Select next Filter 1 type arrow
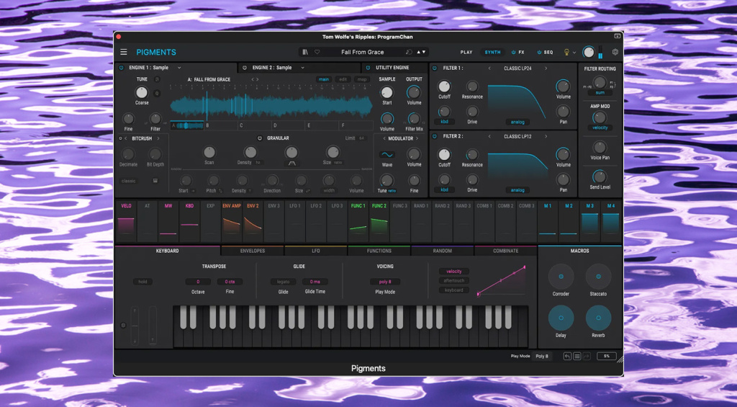 coord(546,68)
